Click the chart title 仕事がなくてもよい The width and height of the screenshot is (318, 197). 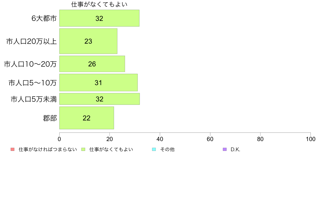(99, 4)
